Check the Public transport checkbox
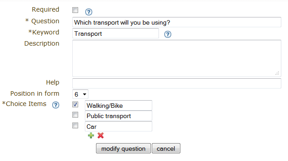The image size is (288, 161). (x=75, y=115)
